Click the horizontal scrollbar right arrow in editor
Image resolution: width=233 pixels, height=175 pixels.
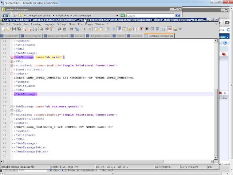pyautogui.click(x=212, y=161)
